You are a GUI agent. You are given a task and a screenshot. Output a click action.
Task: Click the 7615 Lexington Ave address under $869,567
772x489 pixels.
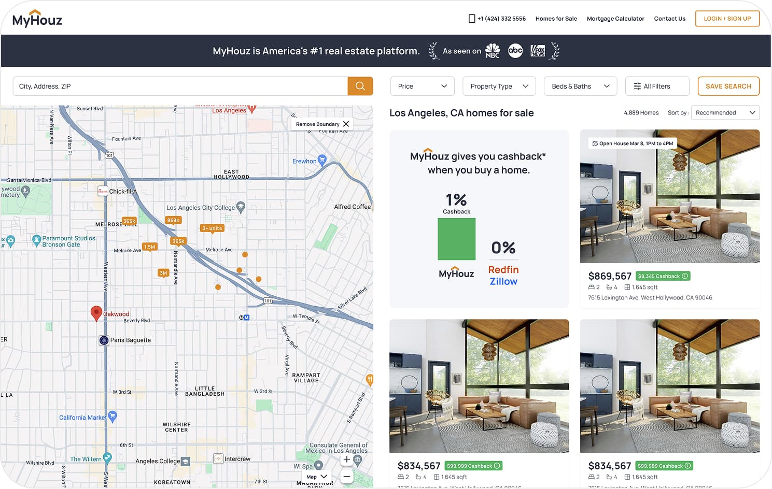[x=650, y=298]
